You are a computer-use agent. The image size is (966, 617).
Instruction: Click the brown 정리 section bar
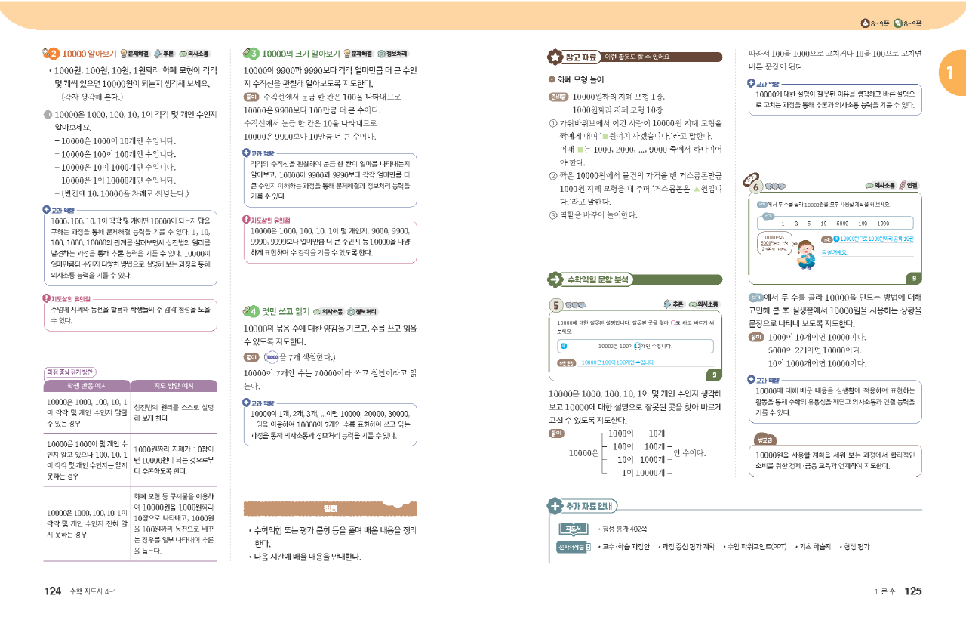330,508
